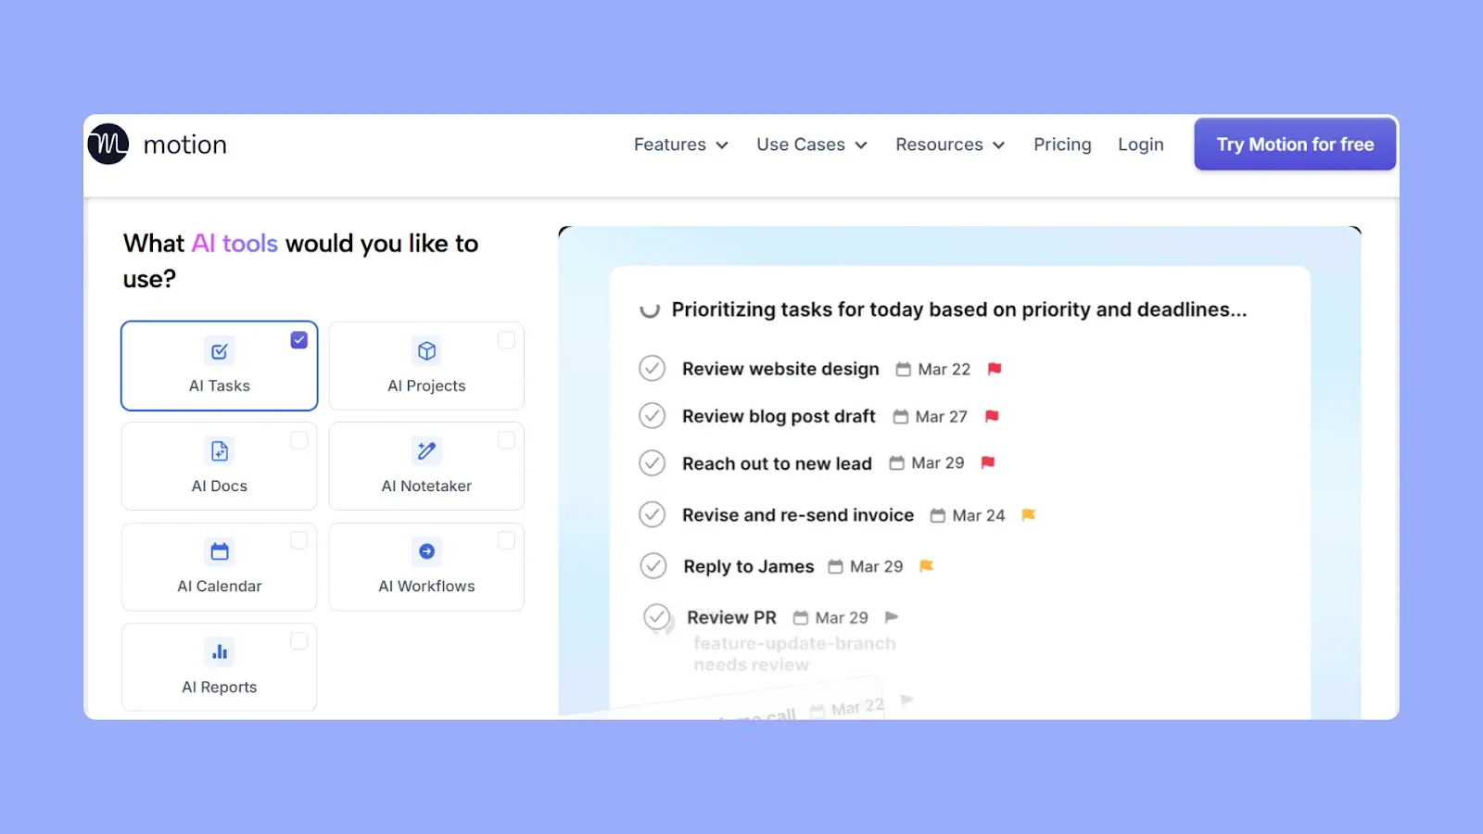Go to the Pricing page
This screenshot has height=834, width=1483.
(x=1062, y=145)
